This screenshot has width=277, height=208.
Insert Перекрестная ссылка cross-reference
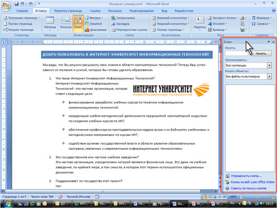click(x=129, y=30)
